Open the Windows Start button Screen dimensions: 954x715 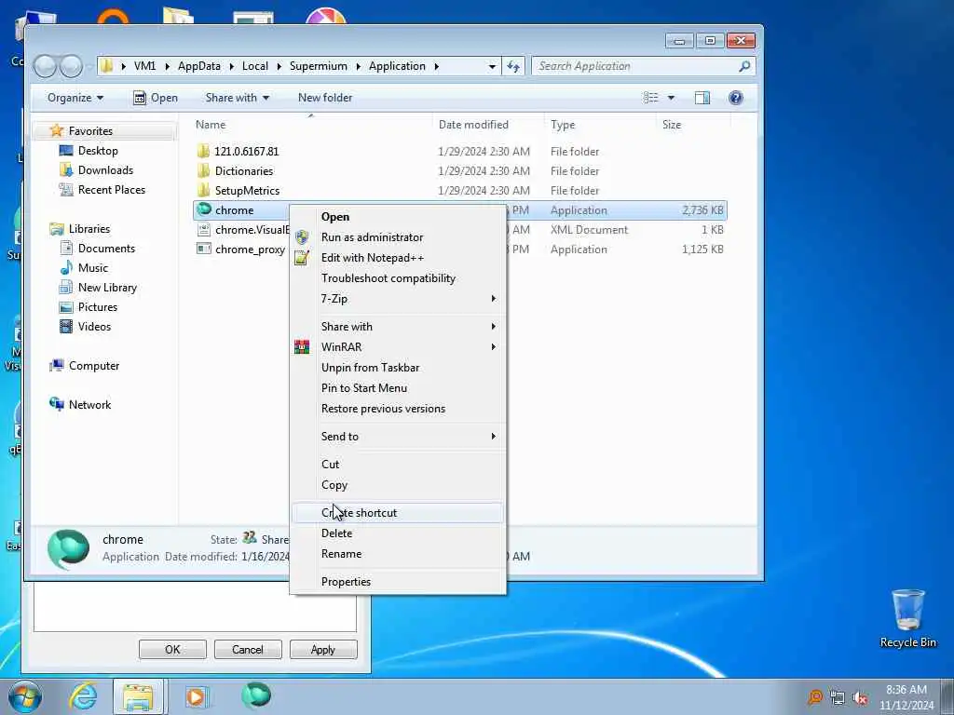25,696
